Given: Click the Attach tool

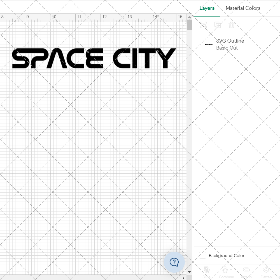Looking at the screenshot, I should 246,272.
